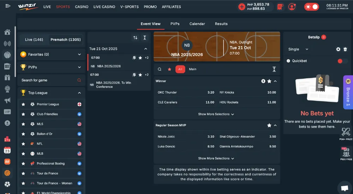Open the Bronze 1 loyalty side tab
This screenshot has width=353, height=194.
click(x=348, y=92)
